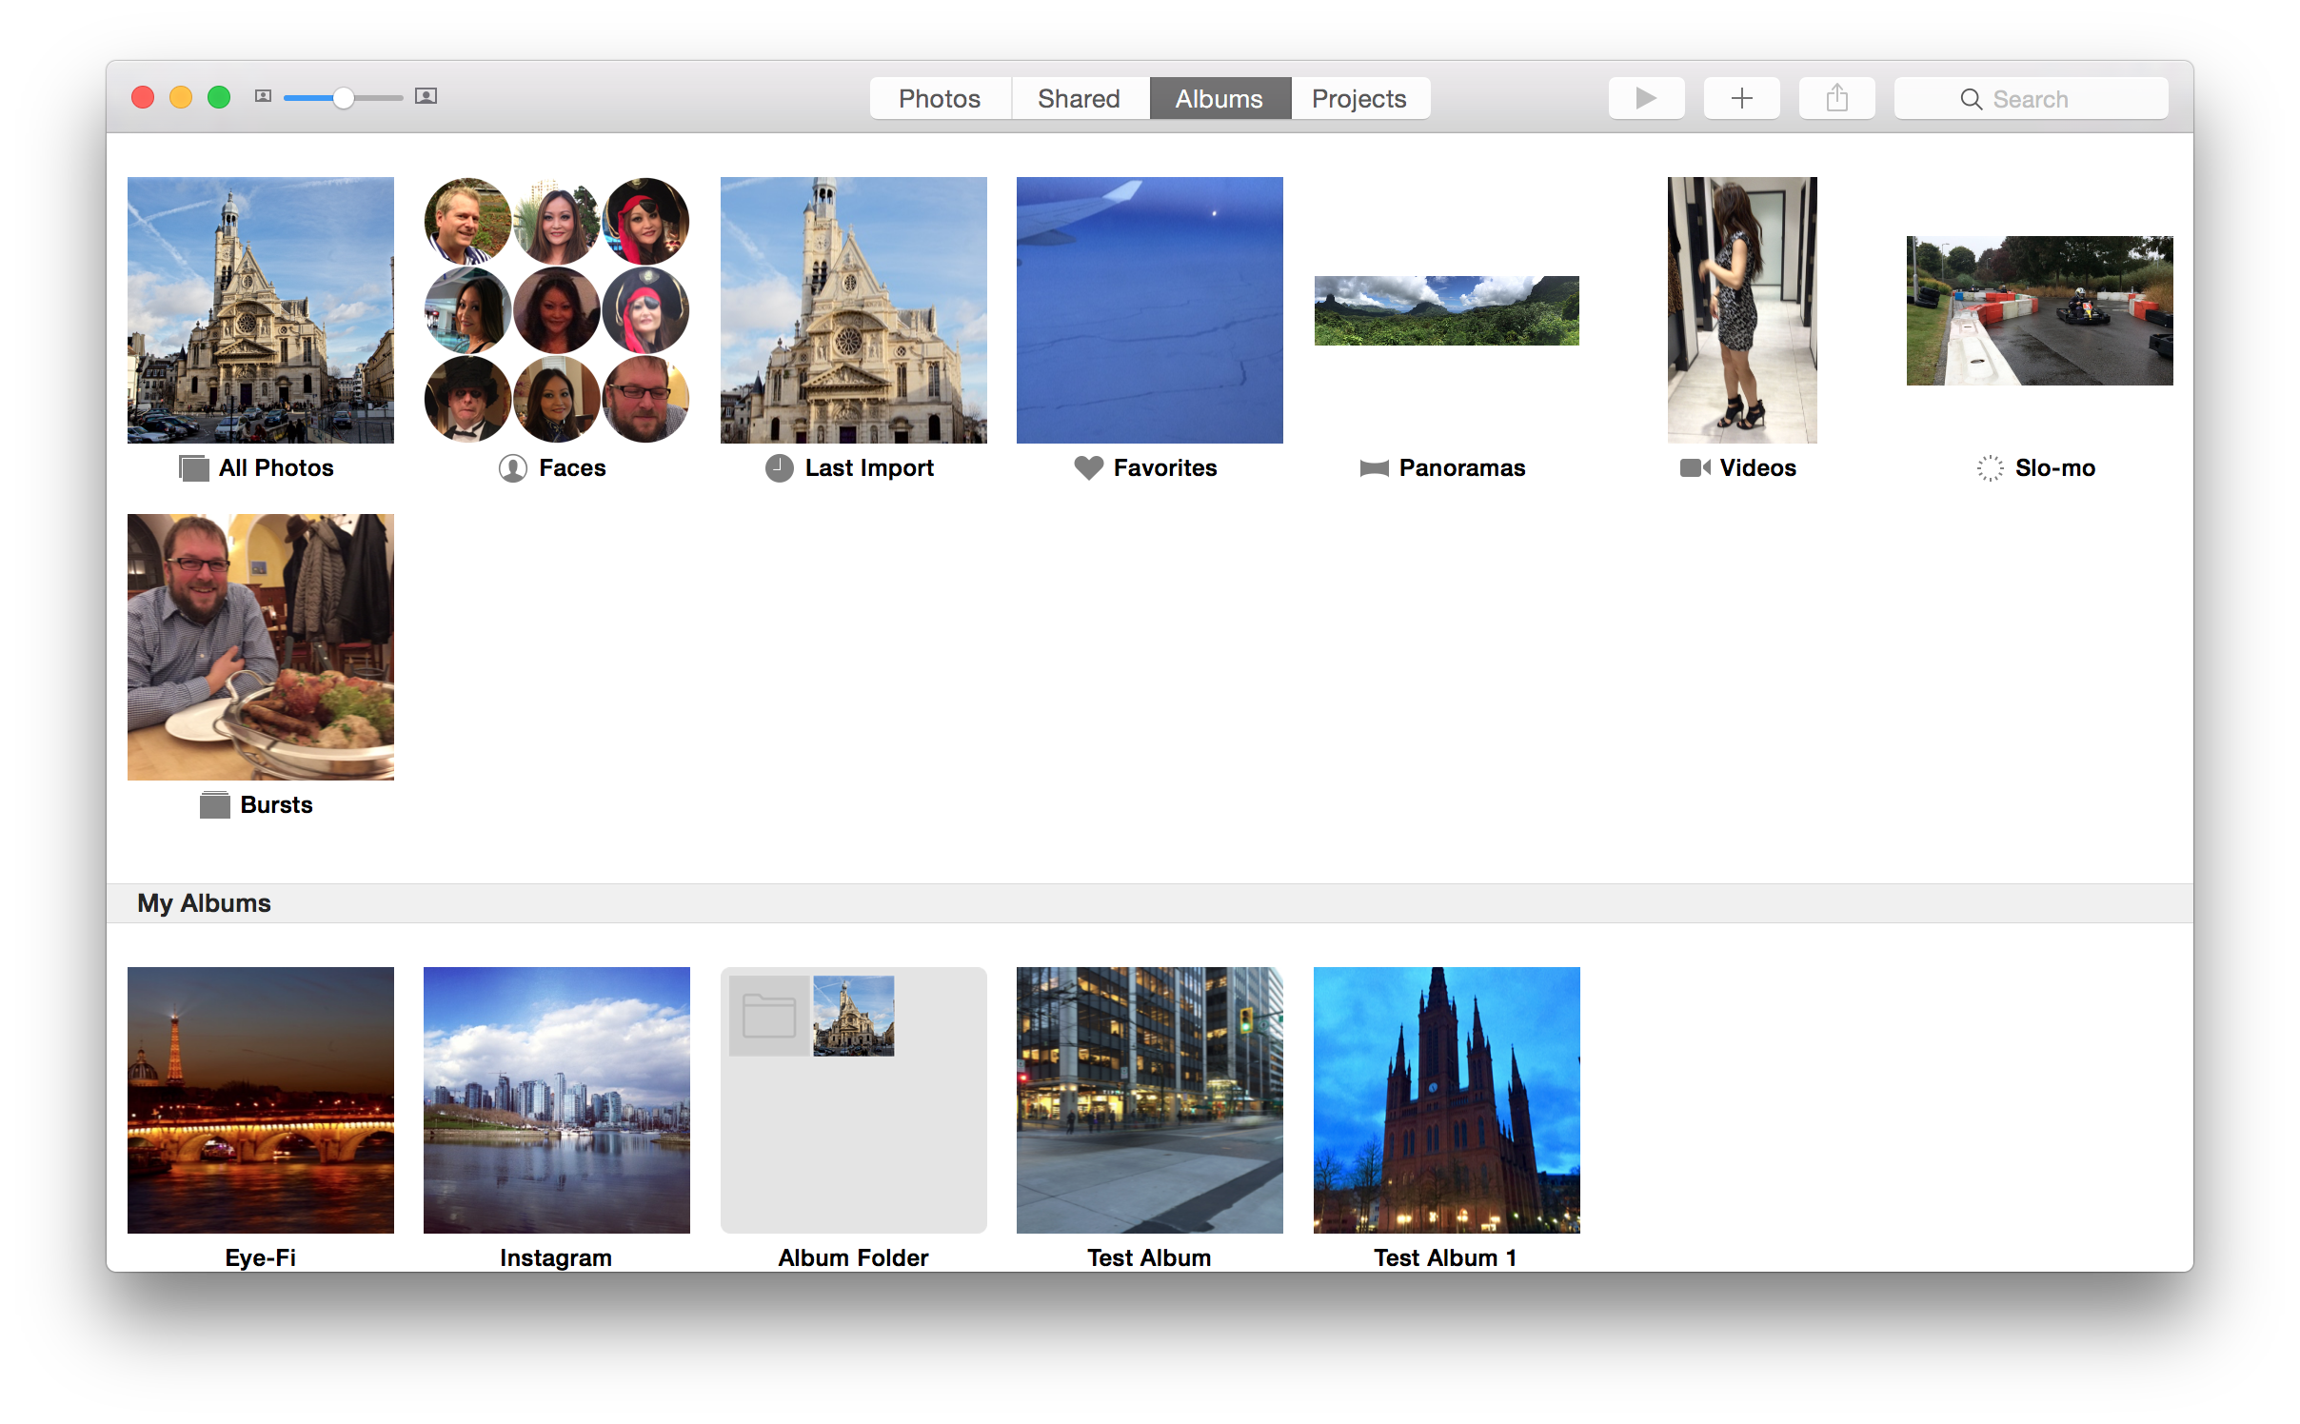
Task: Click the Videos camera icon
Action: tap(1695, 467)
